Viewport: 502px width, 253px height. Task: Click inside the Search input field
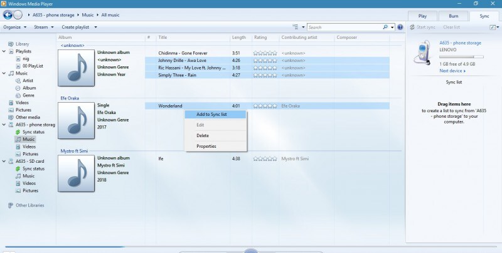click(x=344, y=27)
